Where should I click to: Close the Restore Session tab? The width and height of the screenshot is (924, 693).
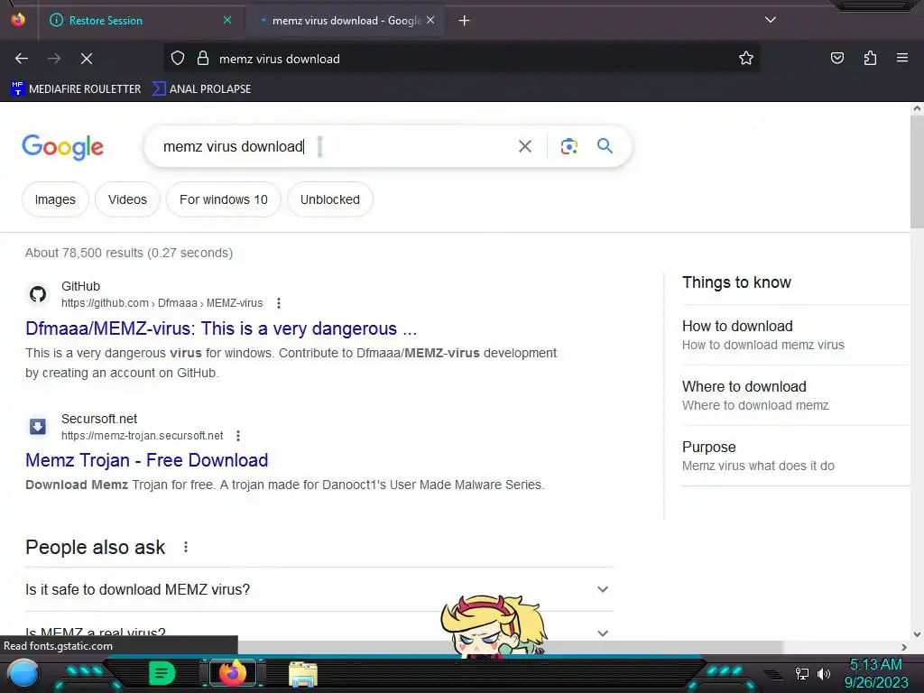coord(226,20)
